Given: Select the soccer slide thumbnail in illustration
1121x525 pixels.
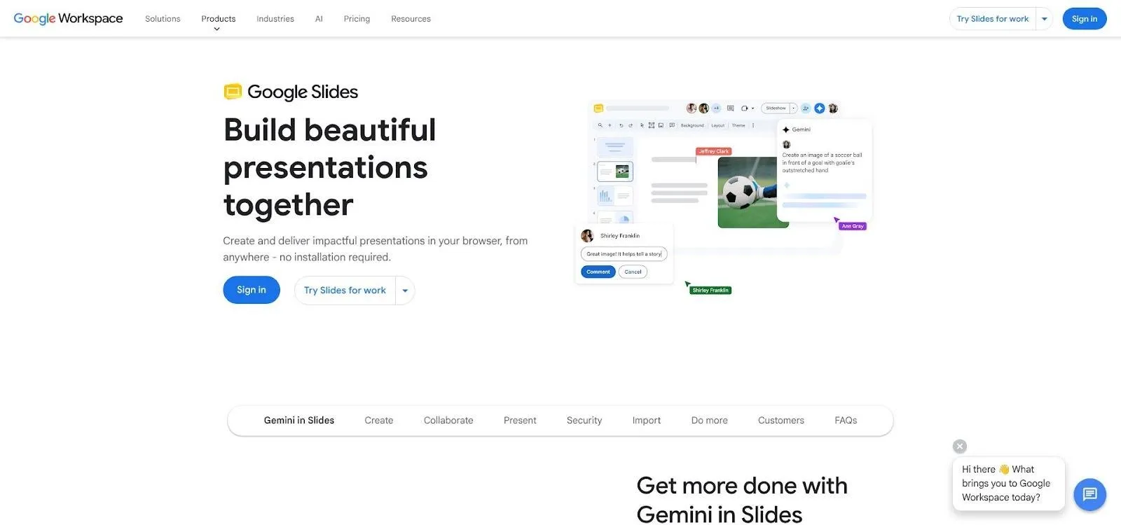Looking at the screenshot, I should click(x=615, y=171).
